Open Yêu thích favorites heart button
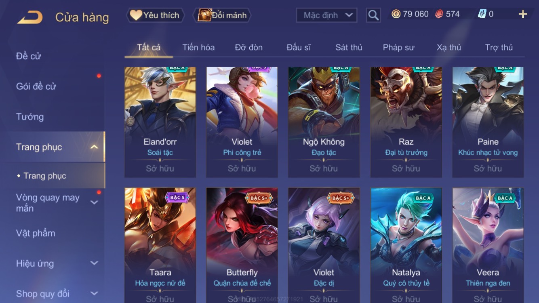Viewport: 539px width, 303px height. point(155,15)
